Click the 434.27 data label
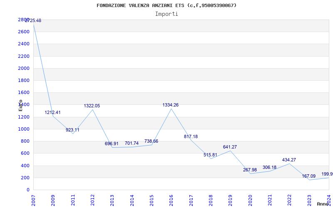The image size is (333, 208). coord(289,160)
